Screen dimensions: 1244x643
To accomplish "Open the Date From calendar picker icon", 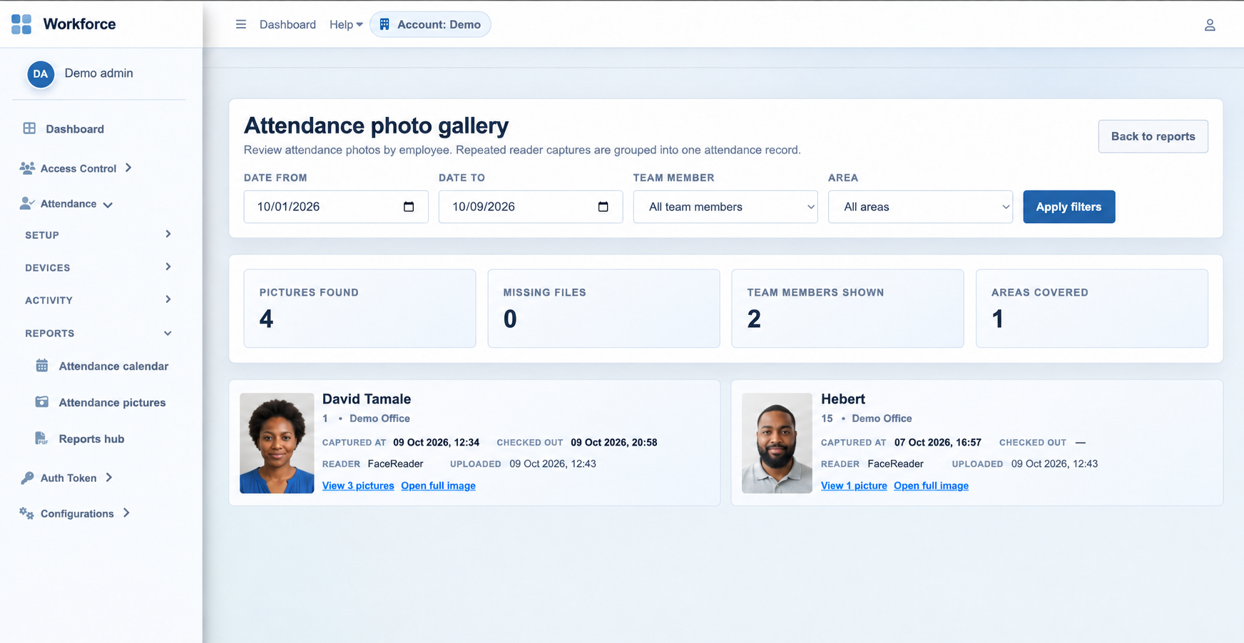I will pos(409,207).
